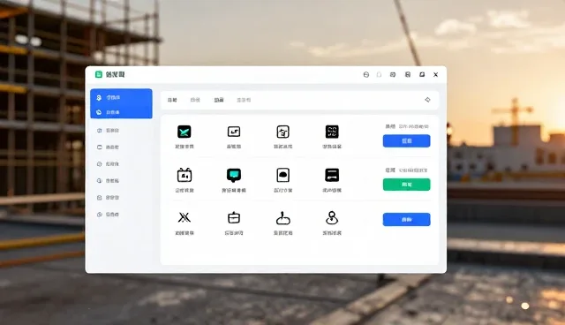Click the save-disk style icon in title bar
The height and width of the screenshot is (325, 565).
pos(408,74)
